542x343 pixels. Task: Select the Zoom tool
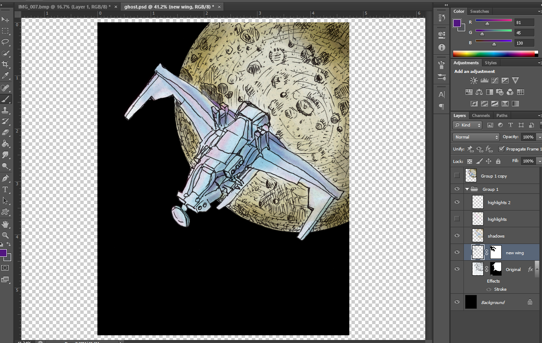pyautogui.click(x=6, y=235)
